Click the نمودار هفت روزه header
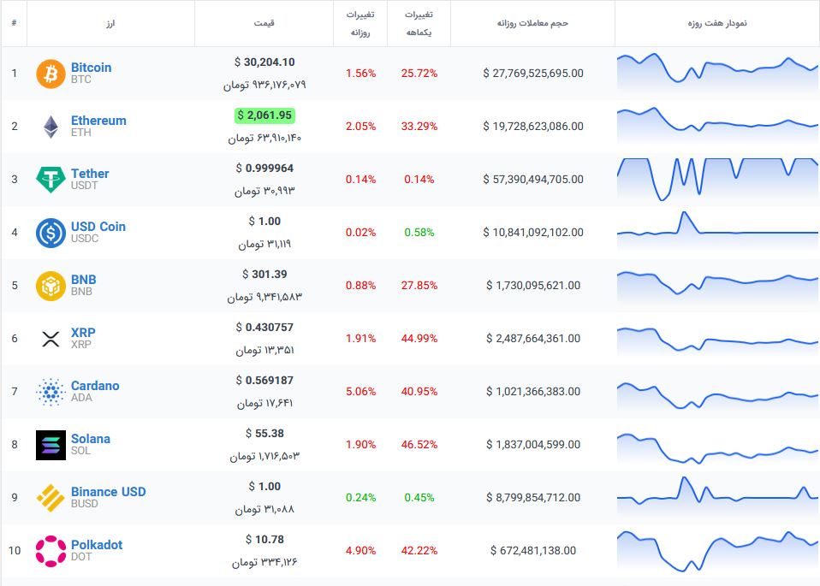Screen dimensions: 820x586 coord(717,23)
